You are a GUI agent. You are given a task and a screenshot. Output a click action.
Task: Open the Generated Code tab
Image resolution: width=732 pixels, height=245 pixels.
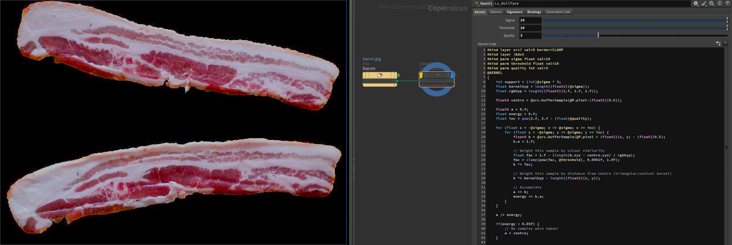click(x=558, y=12)
